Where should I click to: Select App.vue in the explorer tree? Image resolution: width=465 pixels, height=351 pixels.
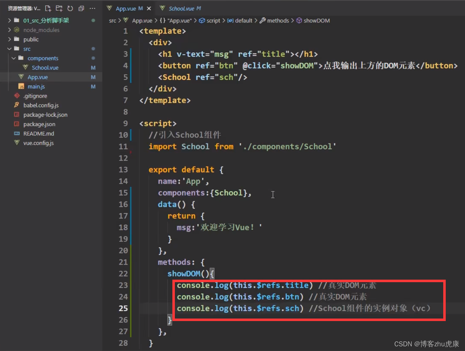(37, 77)
